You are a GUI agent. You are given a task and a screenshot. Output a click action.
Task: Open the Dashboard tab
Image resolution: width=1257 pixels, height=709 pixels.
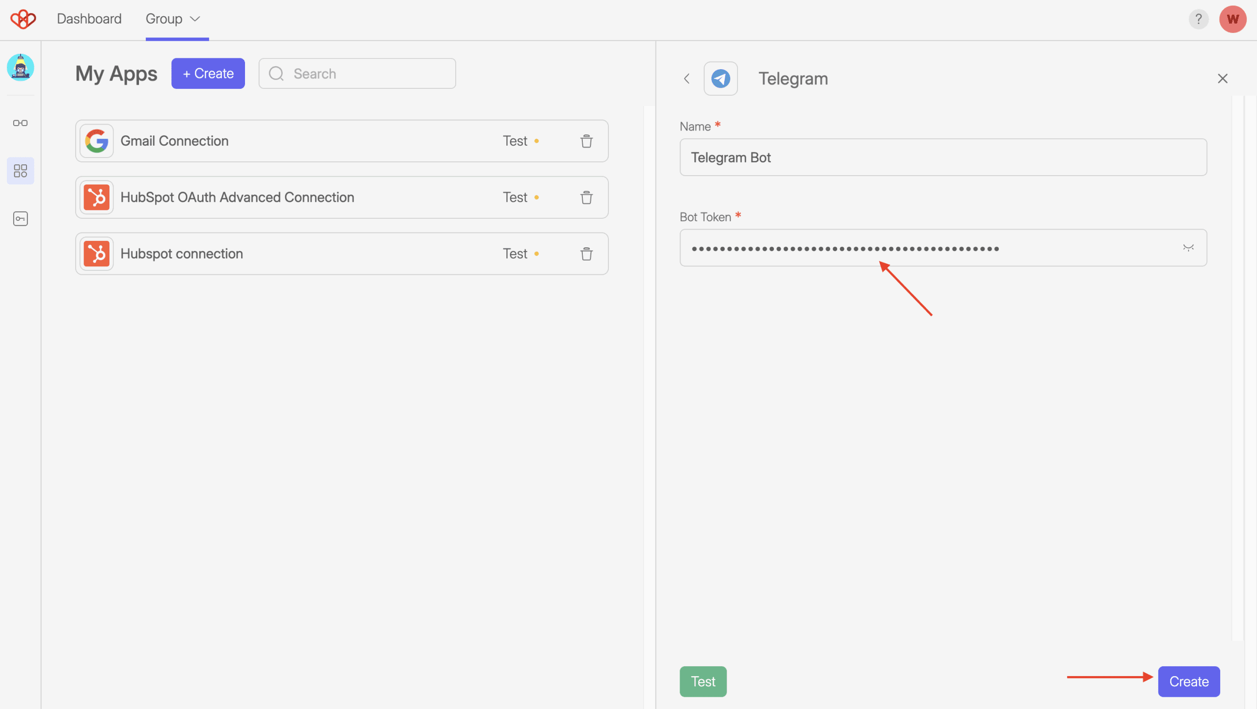pyautogui.click(x=89, y=19)
